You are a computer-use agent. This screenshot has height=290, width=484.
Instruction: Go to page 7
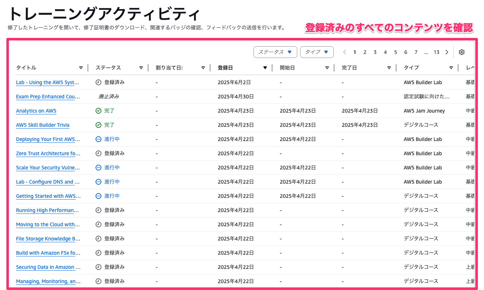(x=416, y=52)
